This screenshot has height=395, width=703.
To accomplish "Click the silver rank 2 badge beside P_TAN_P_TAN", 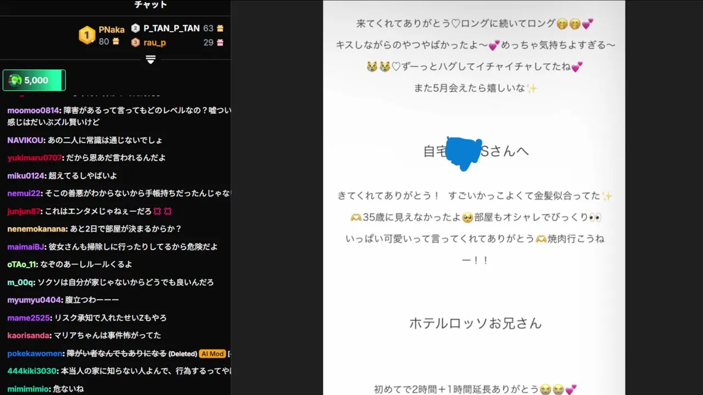I will pyautogui.click(x=135, y=28).
